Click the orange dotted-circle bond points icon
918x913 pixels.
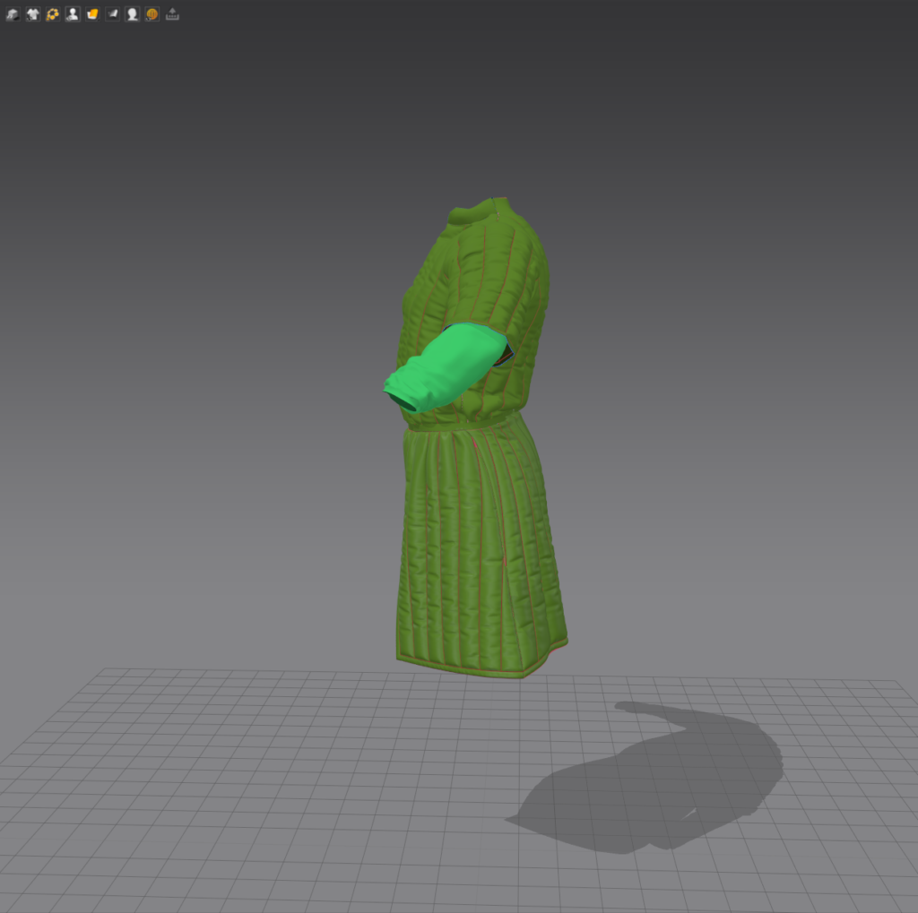pos(53,14)
